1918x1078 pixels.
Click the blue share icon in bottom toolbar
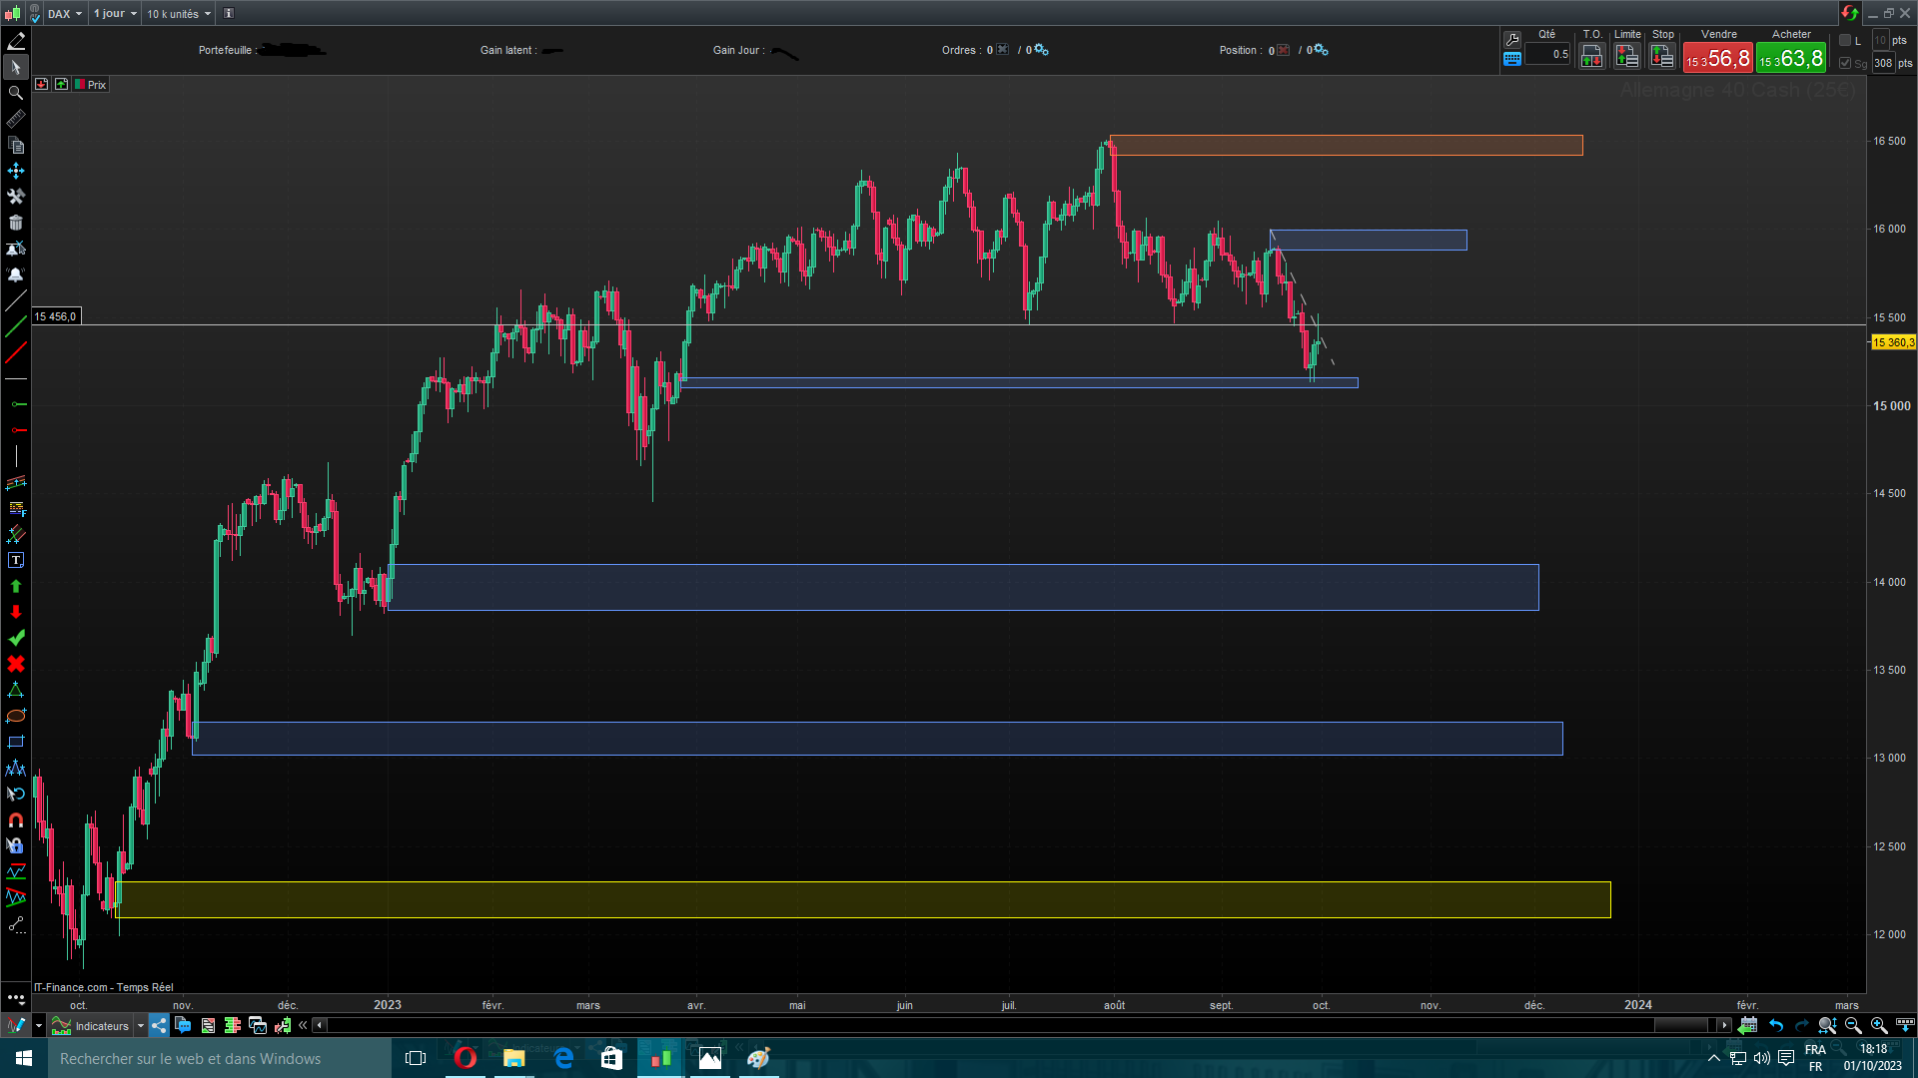click(159, 1025)
